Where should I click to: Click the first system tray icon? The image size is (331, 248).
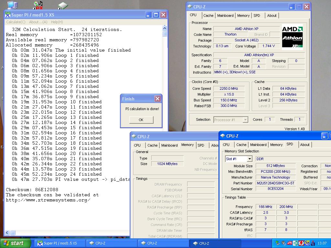tap(278, 243)
